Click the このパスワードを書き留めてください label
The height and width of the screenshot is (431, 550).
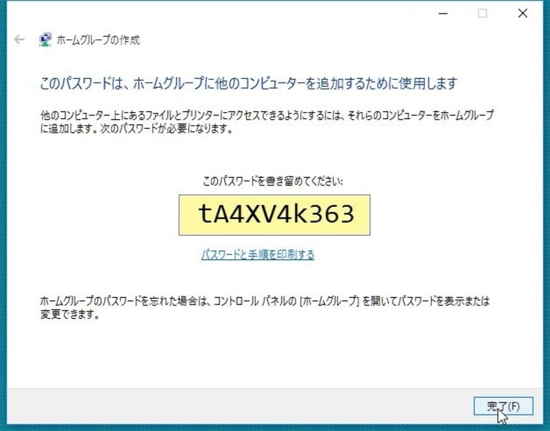pyautogui.click(x=273, y=181)
